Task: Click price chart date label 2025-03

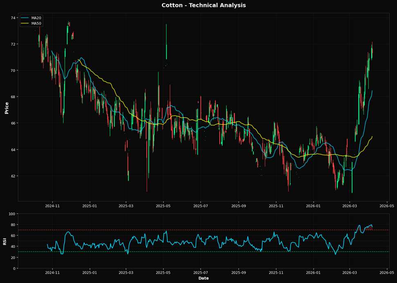Action: (126, 206)
